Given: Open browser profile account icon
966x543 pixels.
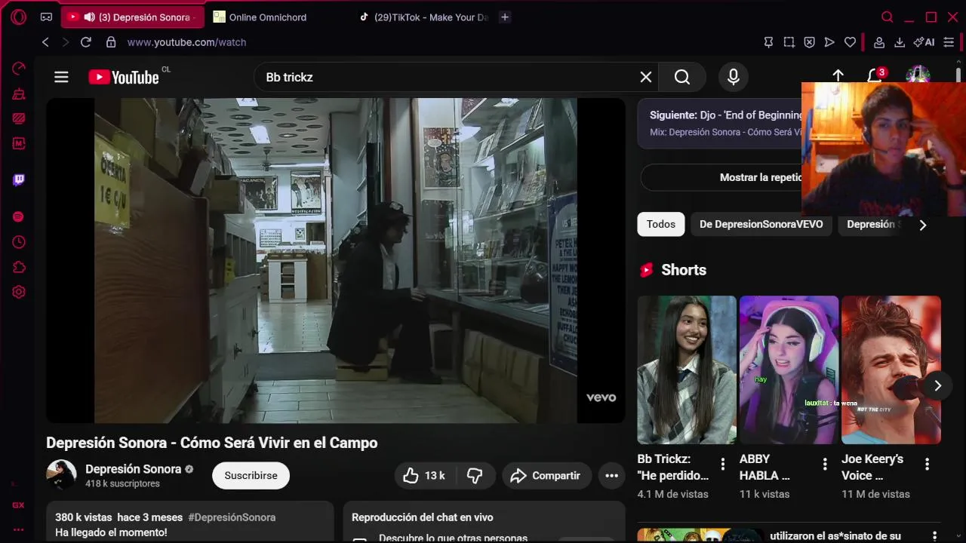Looking at the screenshot, I should point(879,42).
